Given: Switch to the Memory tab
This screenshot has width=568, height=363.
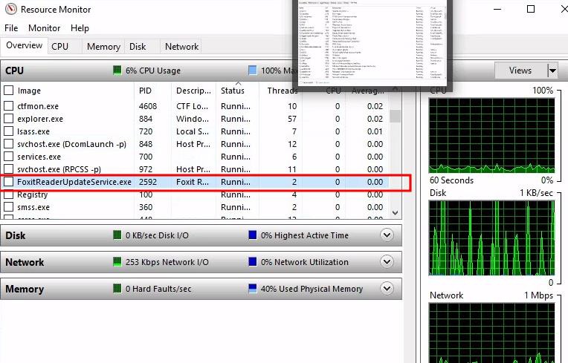Looking at the screenshot, I should (103, 47).
